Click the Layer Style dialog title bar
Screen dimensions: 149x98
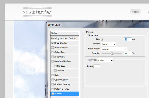pyautogui.click(x=98, y=25)
